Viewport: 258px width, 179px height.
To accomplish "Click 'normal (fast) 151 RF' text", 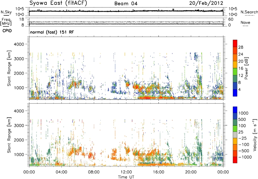I will click(52, 32).
